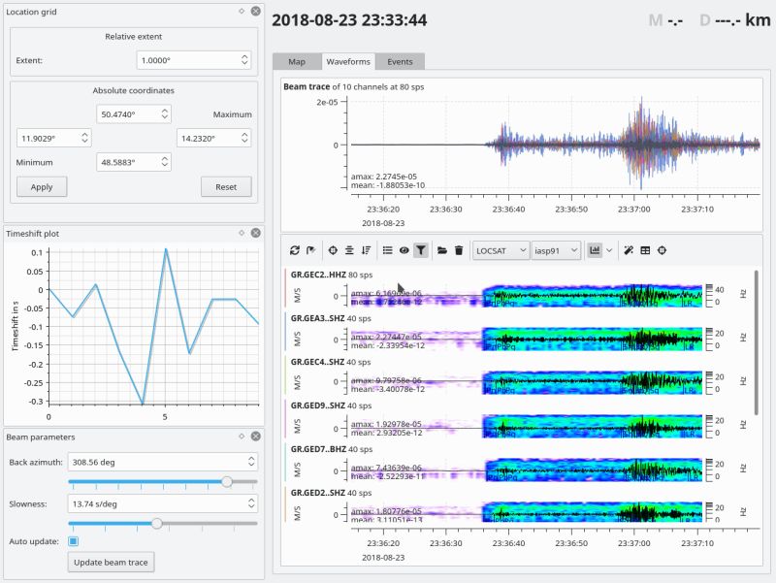Adjust the Slowness slider

157,521
